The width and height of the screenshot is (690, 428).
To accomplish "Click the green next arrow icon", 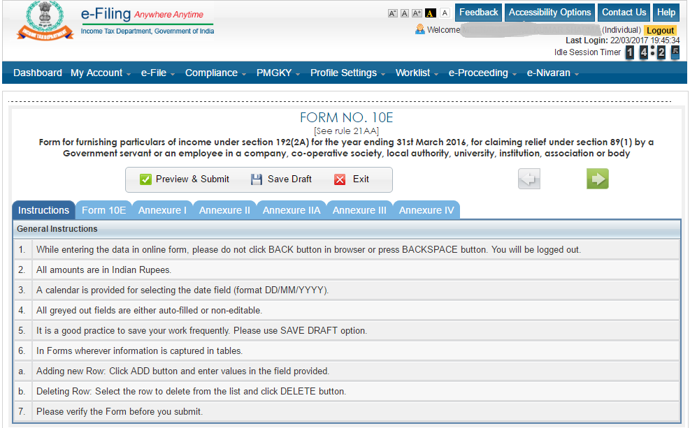I will click(x=598, y=179).
